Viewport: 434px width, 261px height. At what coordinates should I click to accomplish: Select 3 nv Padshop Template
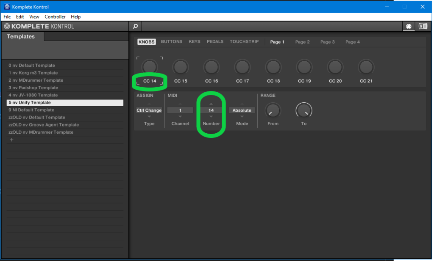[65, 88]
